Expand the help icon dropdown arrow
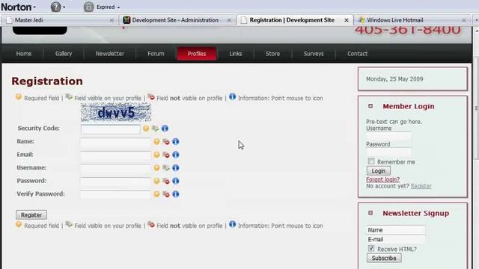The width and height of the screenshot is (479, 269). pos(64,7)
